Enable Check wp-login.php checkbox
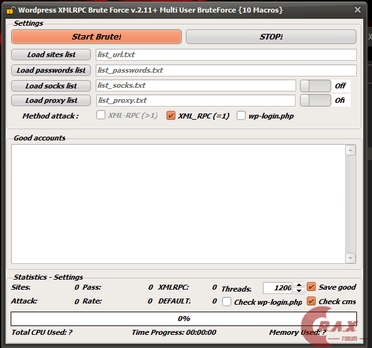This screenshot has width=372, height=348. point(227,302)
